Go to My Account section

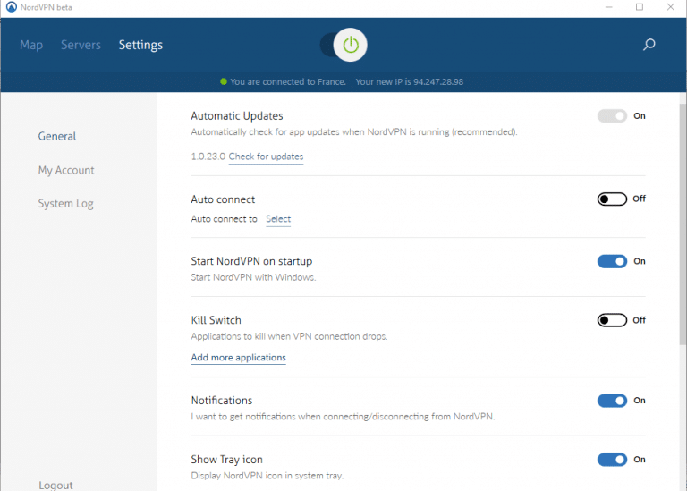click(x=66, y=171)
